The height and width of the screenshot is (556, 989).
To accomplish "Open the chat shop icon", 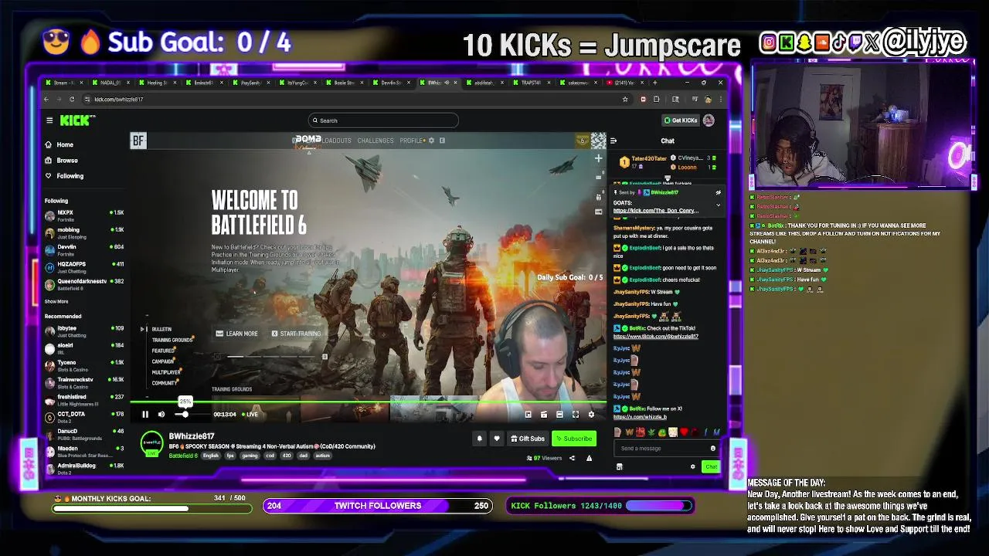I will [619, 466].
